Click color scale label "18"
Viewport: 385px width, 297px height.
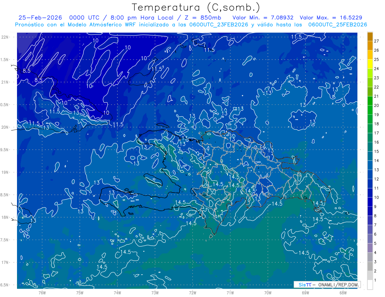pyautogui.click(x=376, y=124)
